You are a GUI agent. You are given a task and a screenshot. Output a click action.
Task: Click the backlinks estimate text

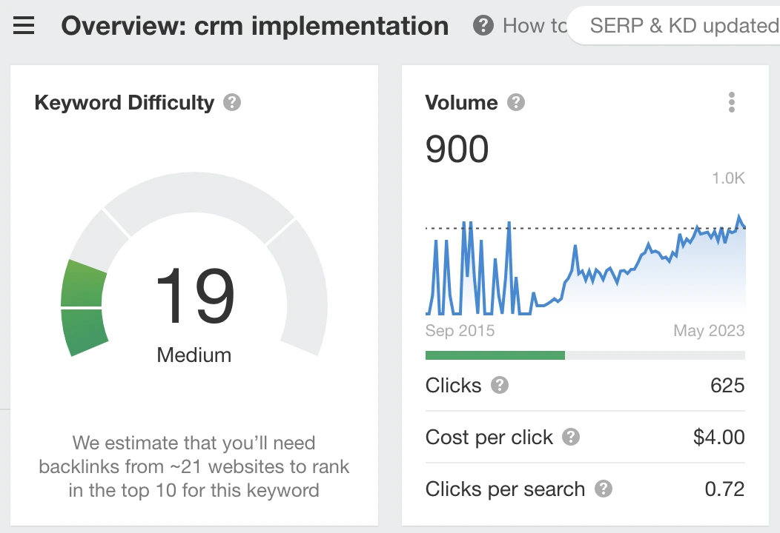click(194, 466)
